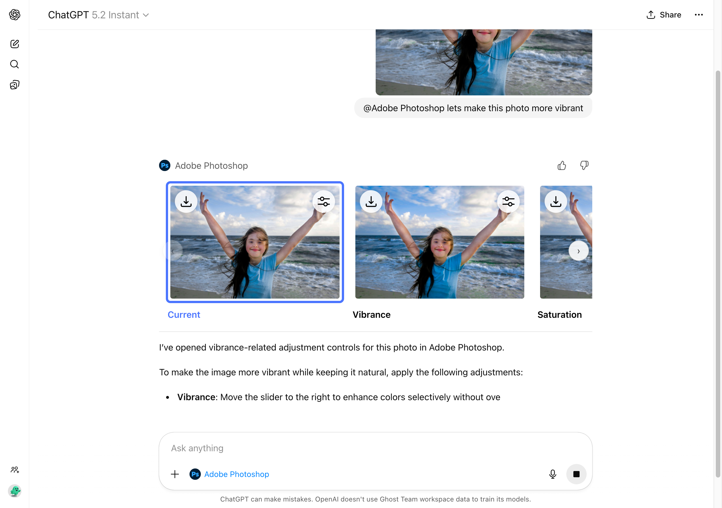Advance the carousel with right arrow
722x508 pixels.
click(x=578, y=251)
